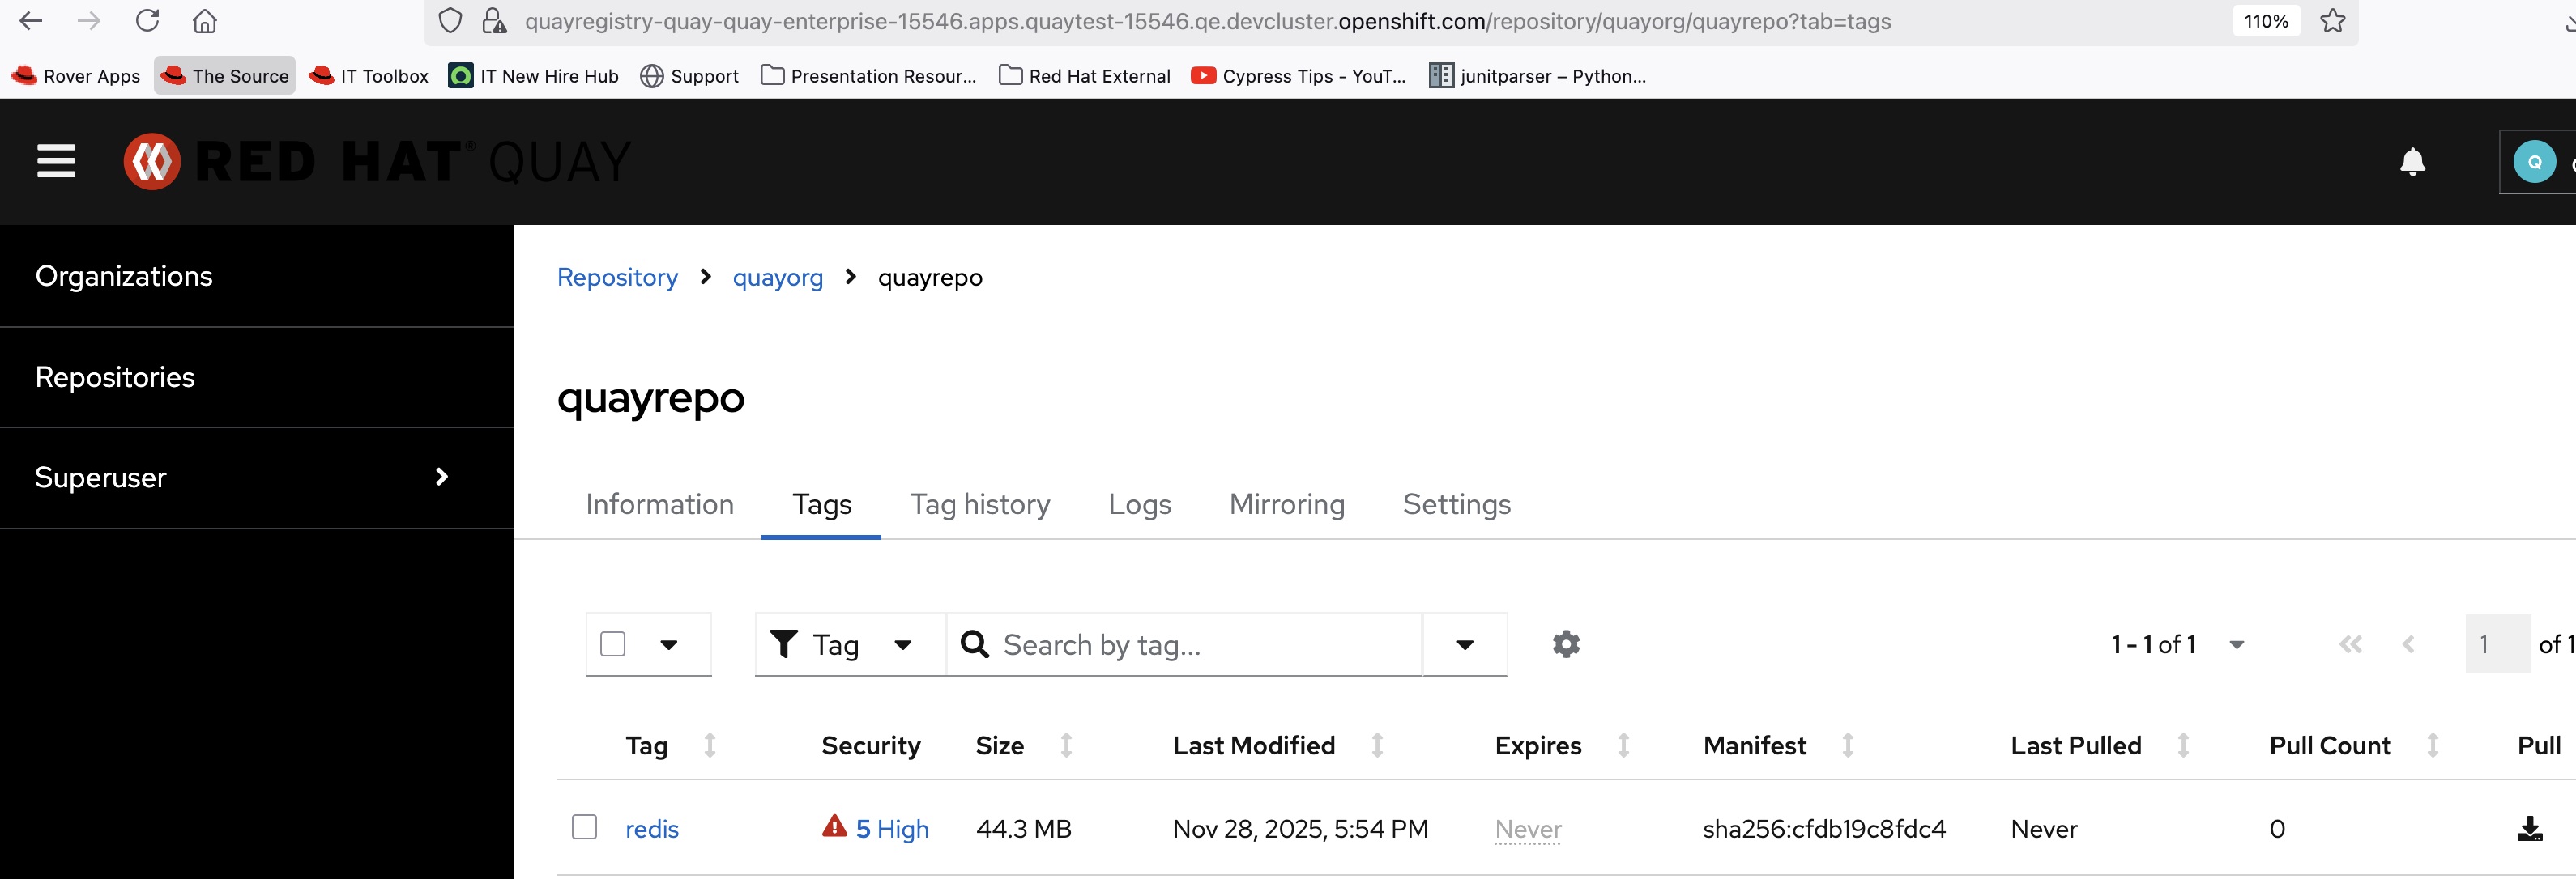
Task: Bookmark the page with the star icon
Action: click(x=2332, y=21)
